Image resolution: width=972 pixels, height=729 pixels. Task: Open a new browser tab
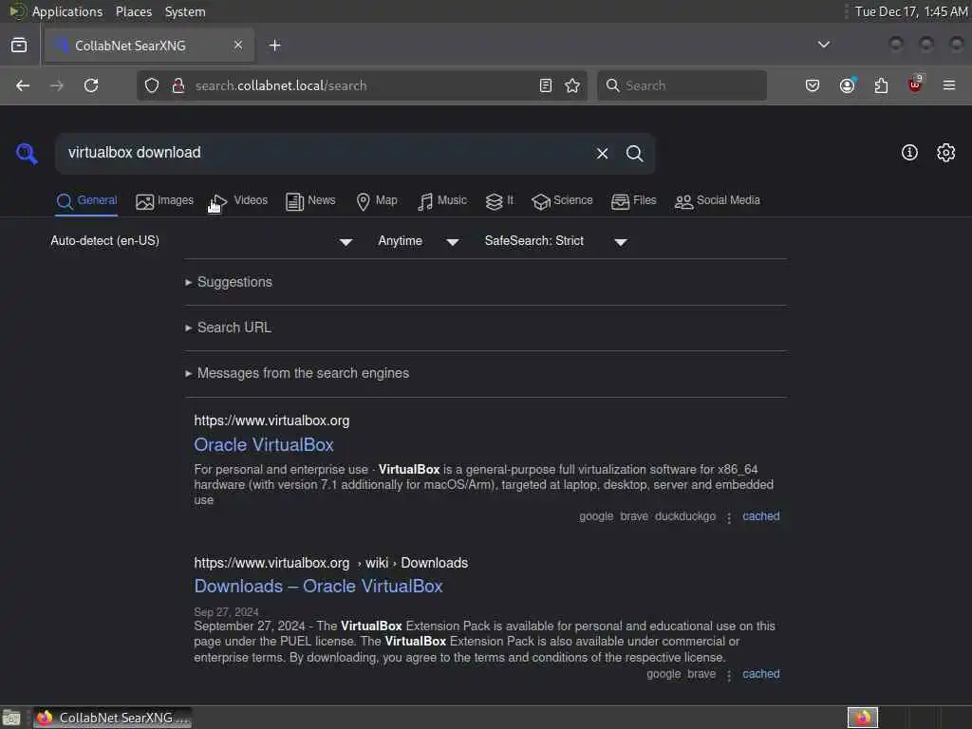(274, 46)
